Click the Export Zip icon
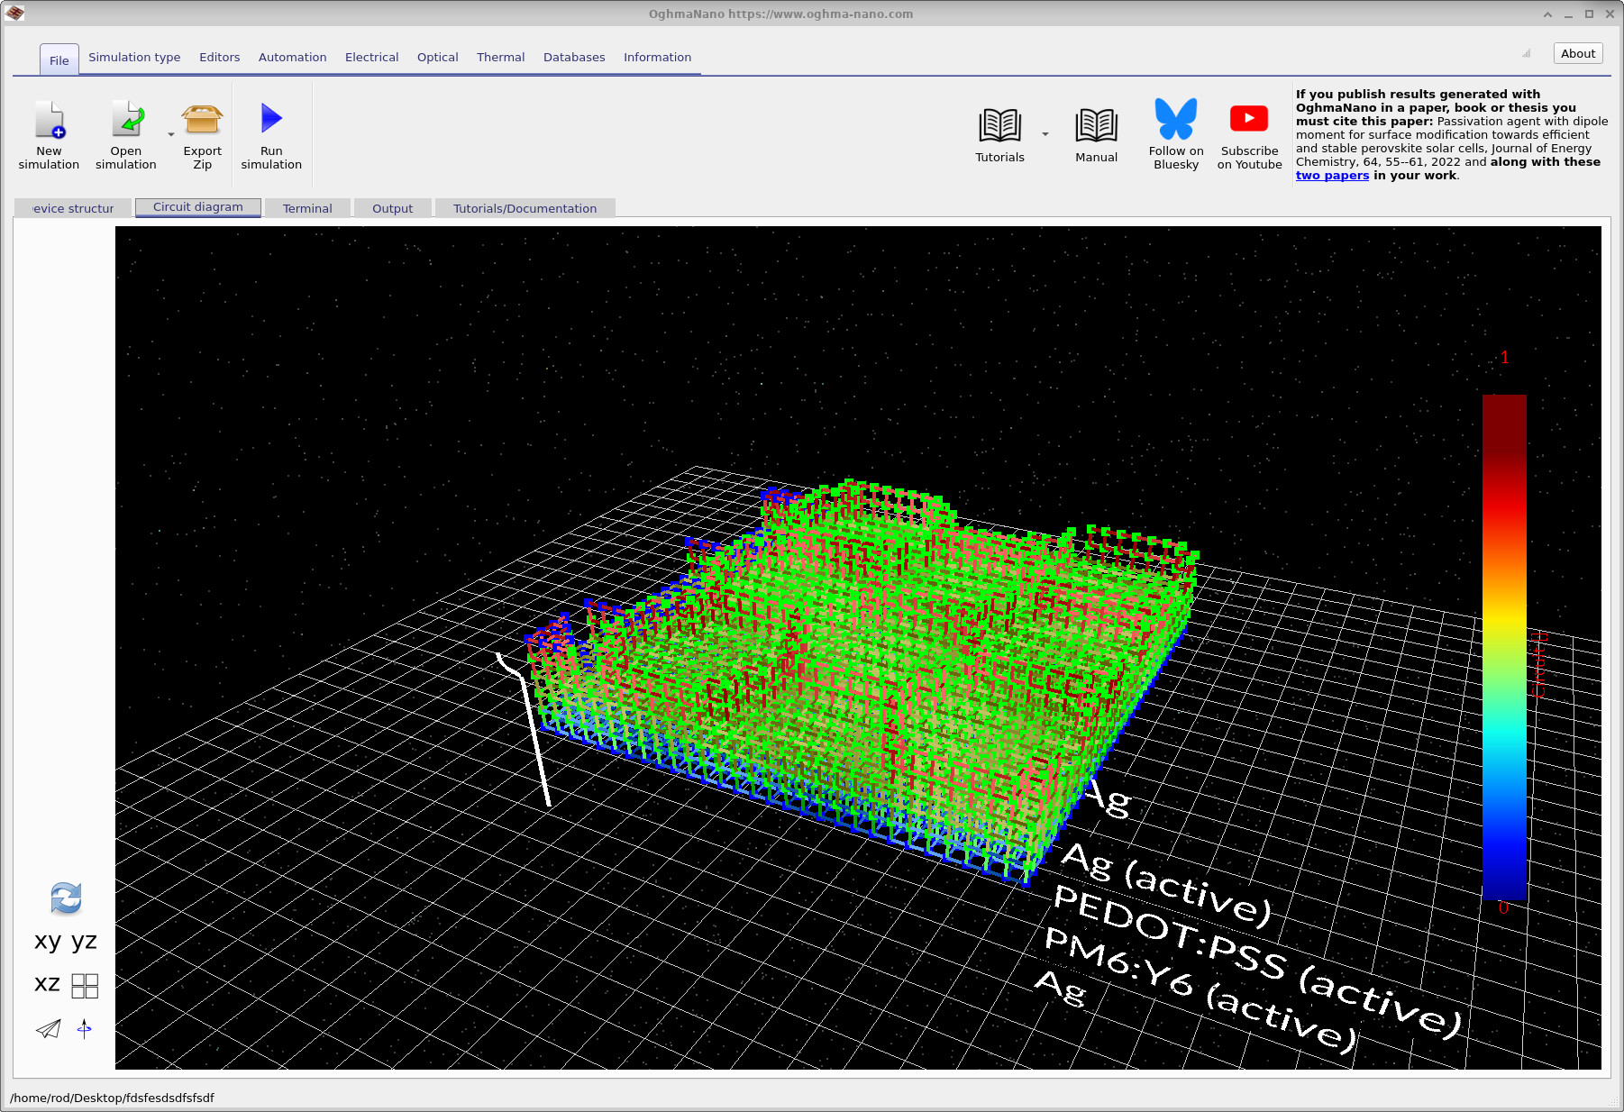Image resolution: width=1624 pixels, height=1112 pixels. tap(202, 121)
